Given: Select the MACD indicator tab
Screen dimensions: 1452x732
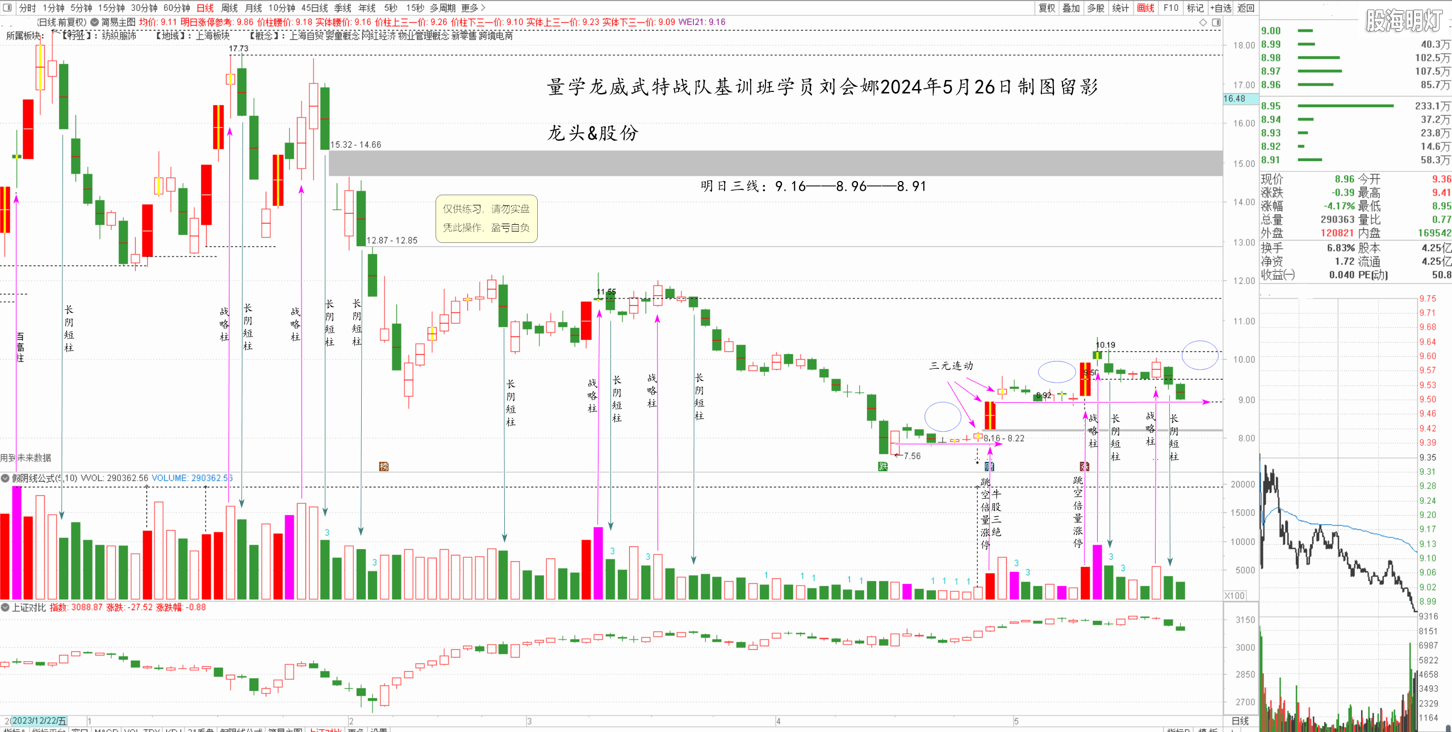Looking at the screenshot, I should tap(106, 730).
